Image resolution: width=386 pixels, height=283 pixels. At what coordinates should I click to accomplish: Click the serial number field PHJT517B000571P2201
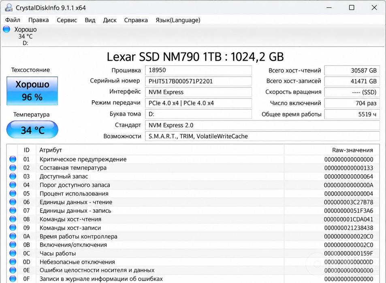(198, 81)
